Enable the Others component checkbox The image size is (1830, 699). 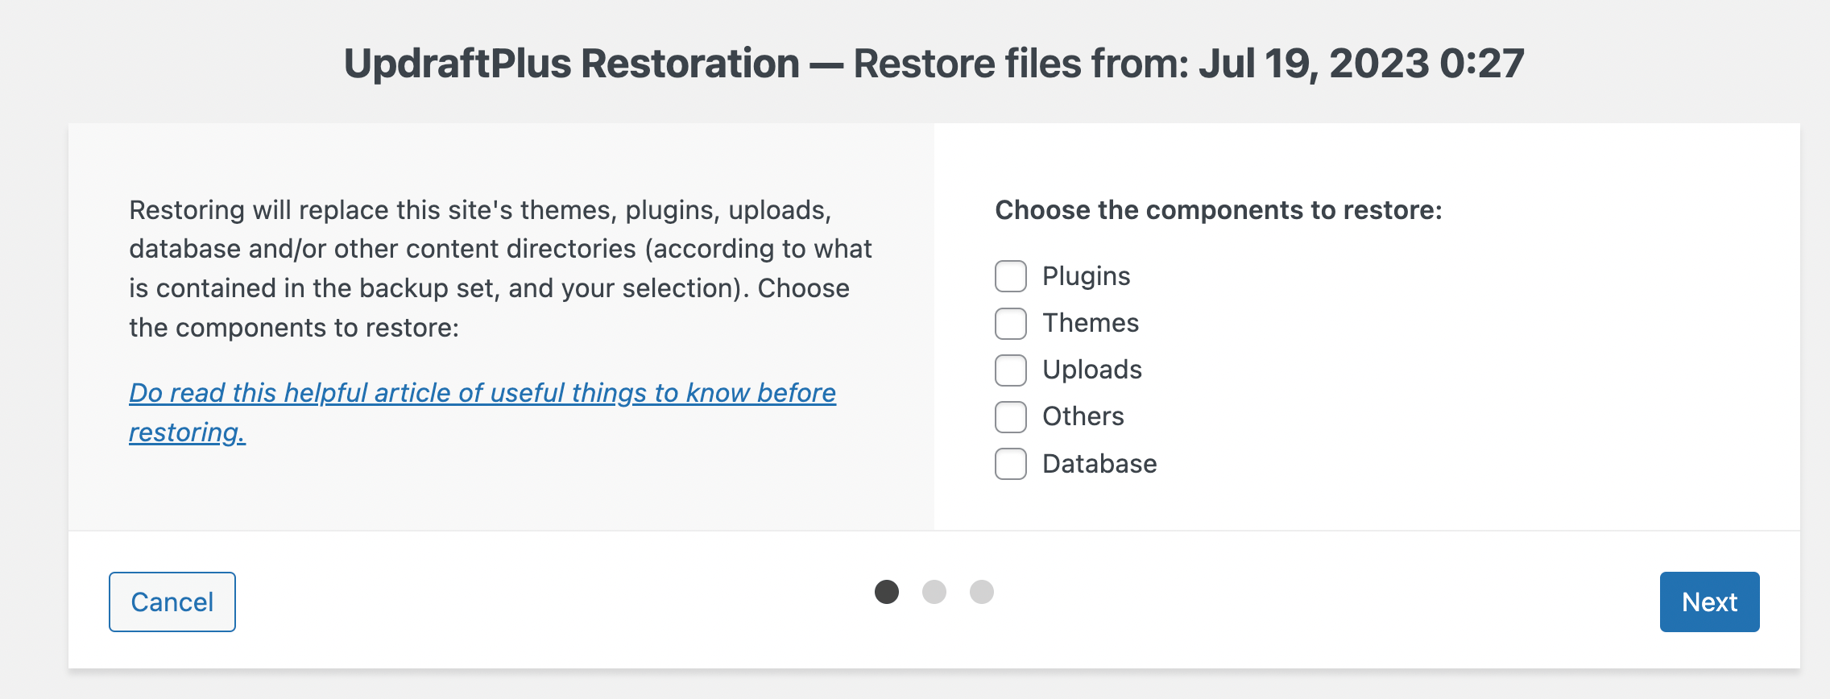(x=1010, y=416)
